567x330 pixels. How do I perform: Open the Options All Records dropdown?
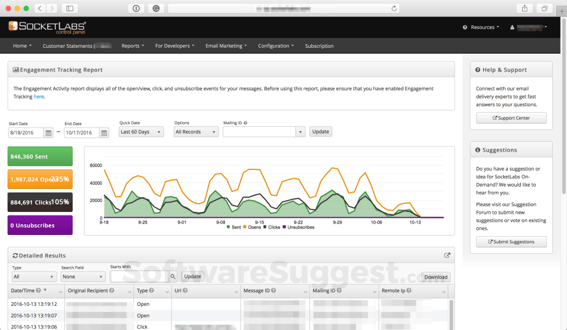196,132
